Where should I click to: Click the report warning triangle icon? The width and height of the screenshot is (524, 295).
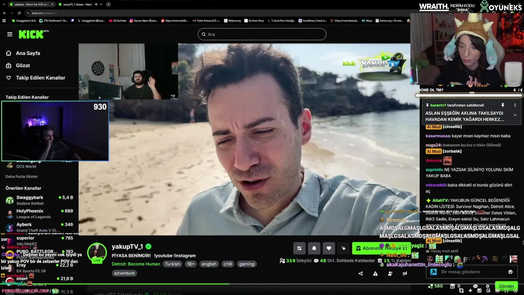375,274
